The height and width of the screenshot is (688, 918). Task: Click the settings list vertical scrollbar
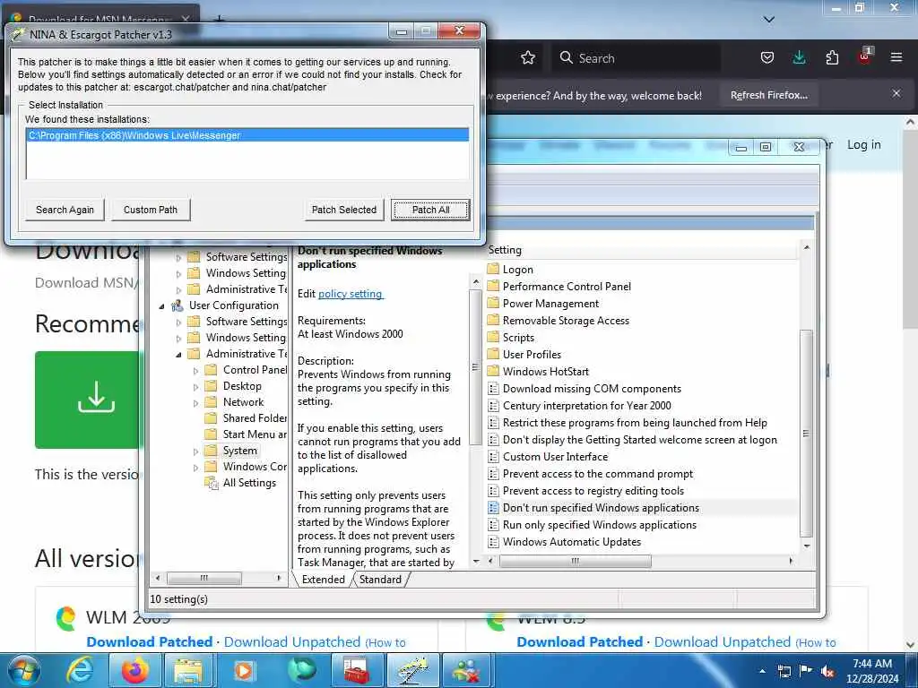(806, 433)
